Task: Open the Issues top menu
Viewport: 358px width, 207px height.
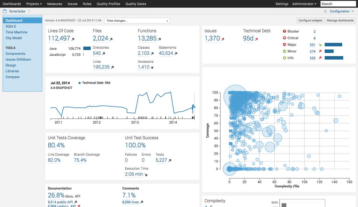Action: (72, 4)
